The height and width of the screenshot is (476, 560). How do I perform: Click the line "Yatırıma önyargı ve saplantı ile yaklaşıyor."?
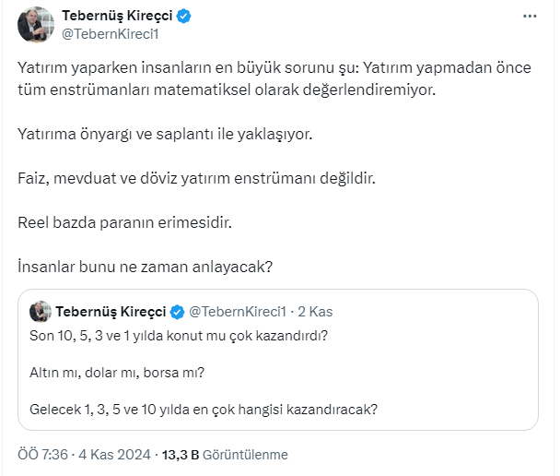pos(166,135)
